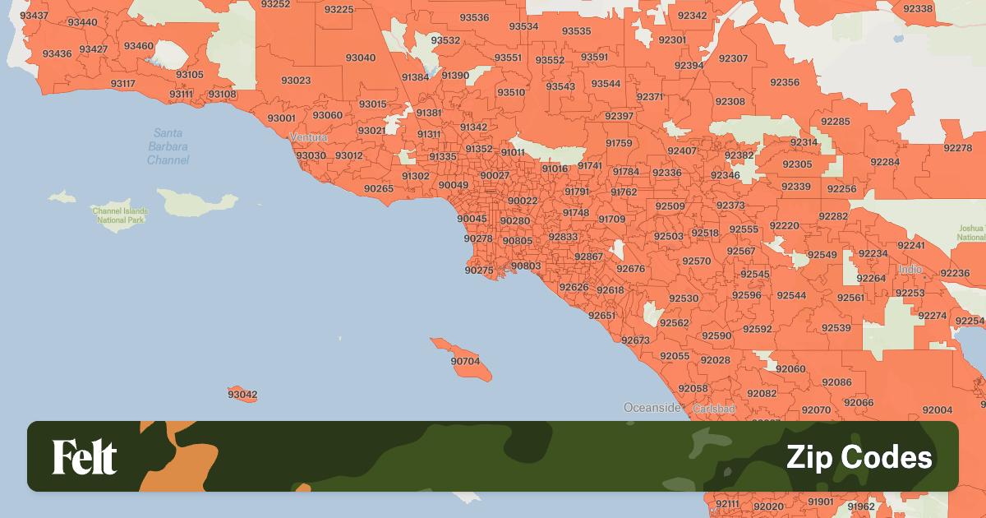This screenshot has width=986, height=518.
Task: Click the Santa Barbara Channel label
Action: coord(168,146)
